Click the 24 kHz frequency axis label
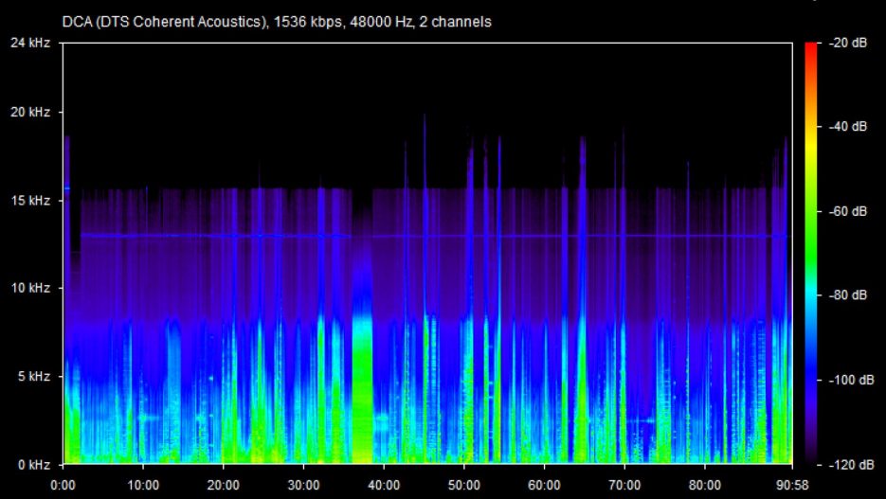The image size is (886, 499). [30, 43]
